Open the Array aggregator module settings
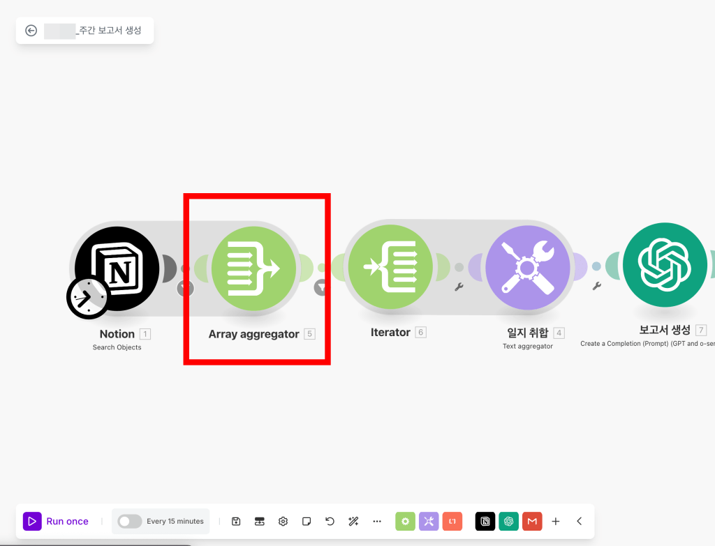Image resolution: width=715 pixels, height=546 pixels. (254, 267)
